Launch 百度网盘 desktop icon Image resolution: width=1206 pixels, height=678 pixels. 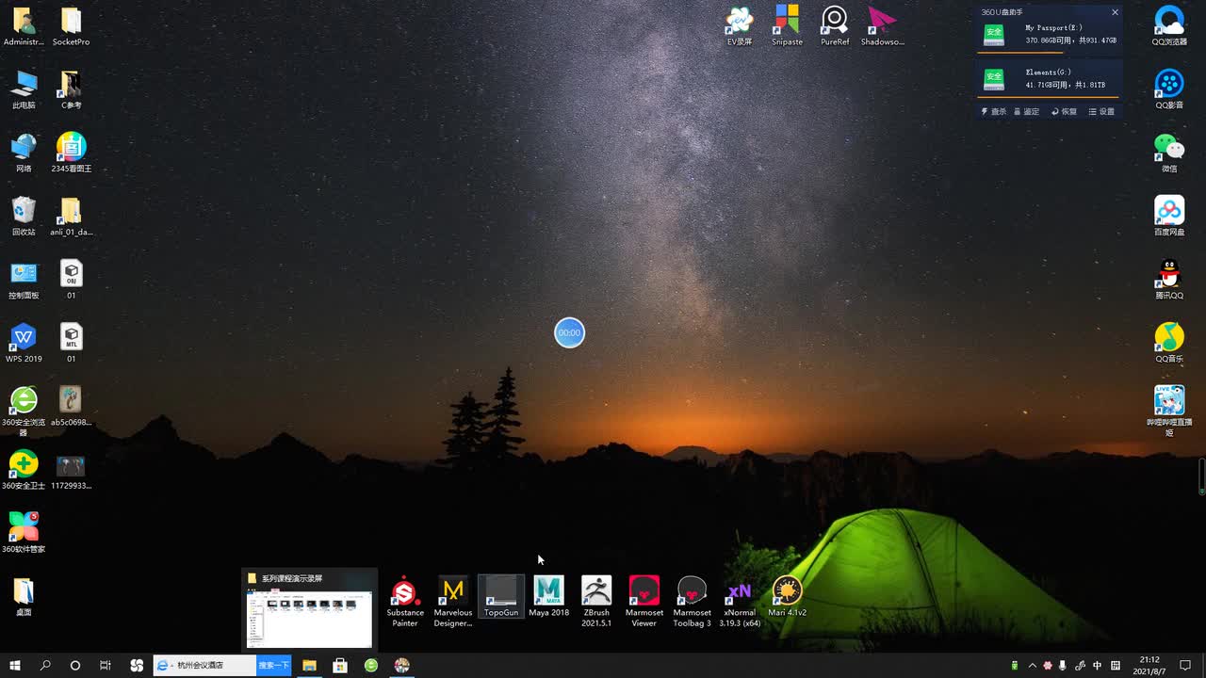point(1169,216)
